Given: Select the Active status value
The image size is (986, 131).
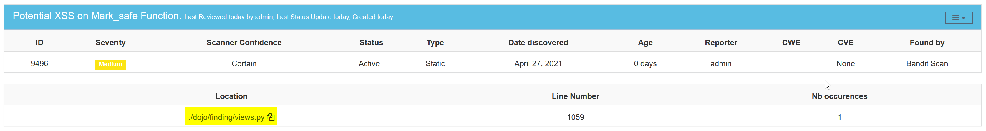Looking at the screenshot, I should [369, 63].
